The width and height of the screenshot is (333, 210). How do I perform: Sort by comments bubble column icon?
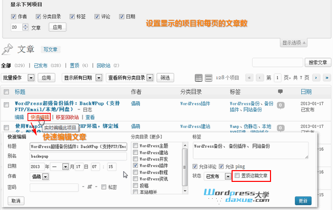(x=280, y=91)
